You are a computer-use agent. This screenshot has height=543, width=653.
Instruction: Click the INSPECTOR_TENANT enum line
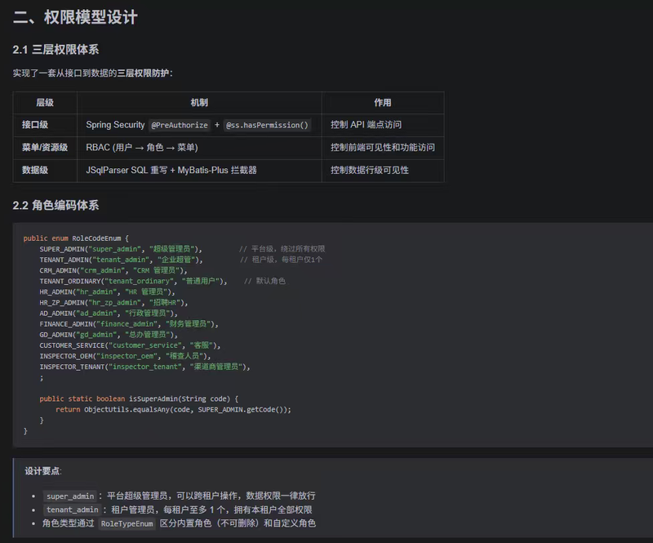[145, 367]
